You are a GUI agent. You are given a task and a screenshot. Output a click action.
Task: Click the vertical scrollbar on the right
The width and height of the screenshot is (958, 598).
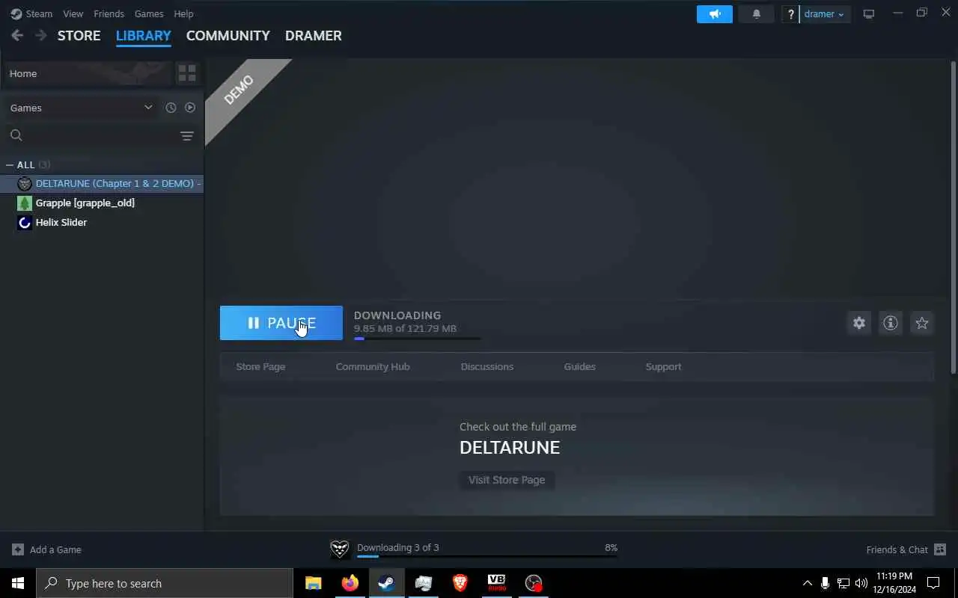(954, 217)
